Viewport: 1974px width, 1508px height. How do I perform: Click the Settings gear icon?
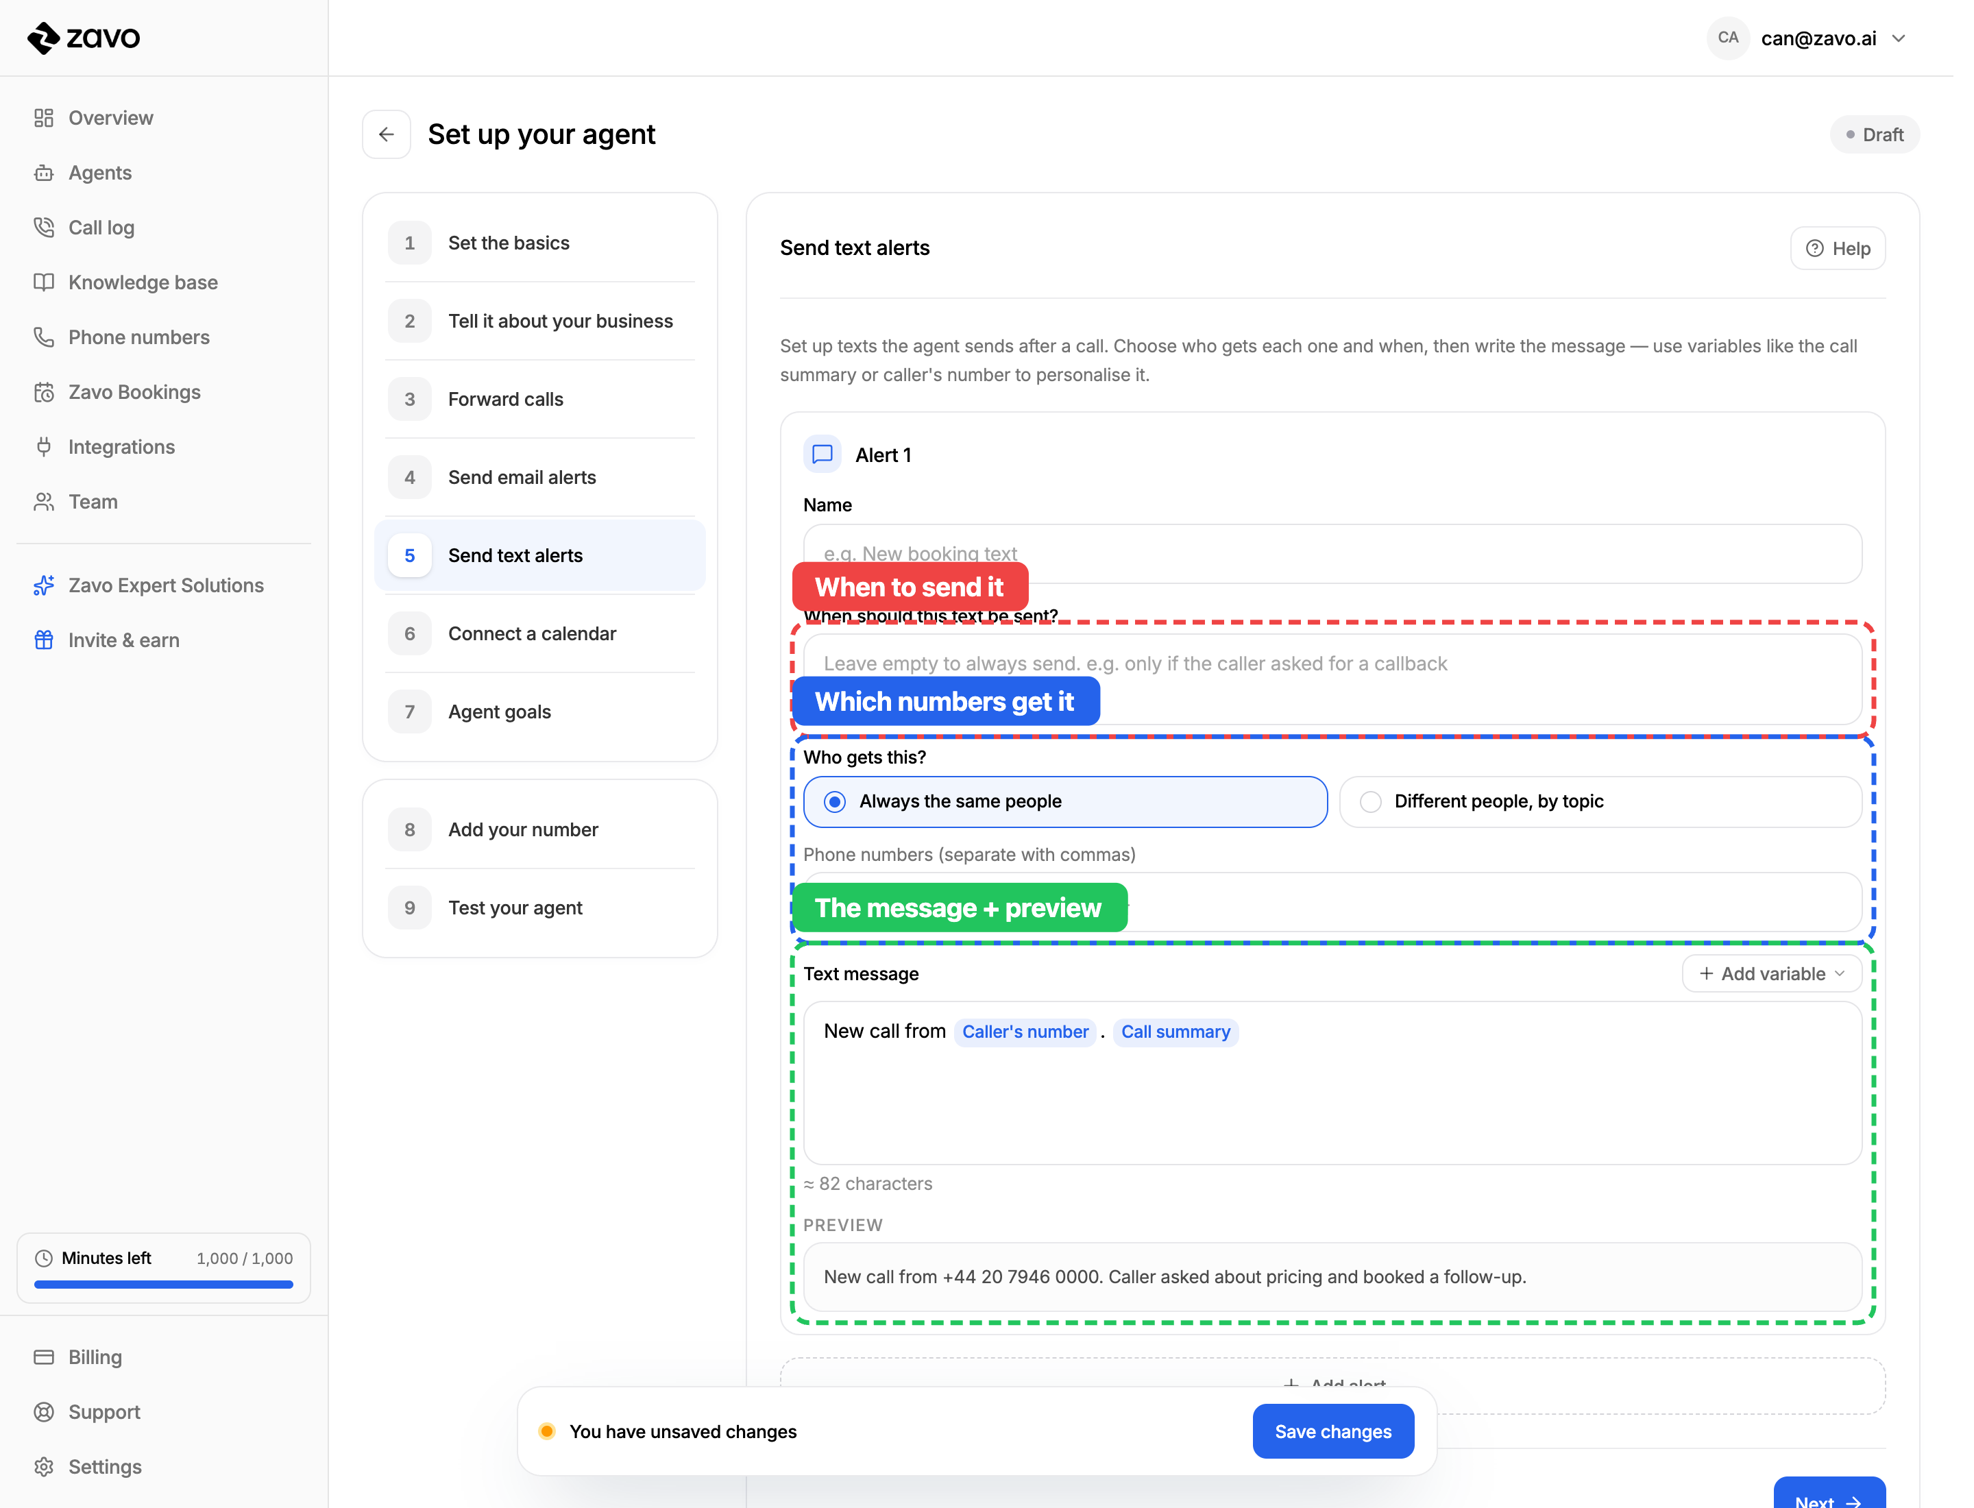click(44, 1466)
